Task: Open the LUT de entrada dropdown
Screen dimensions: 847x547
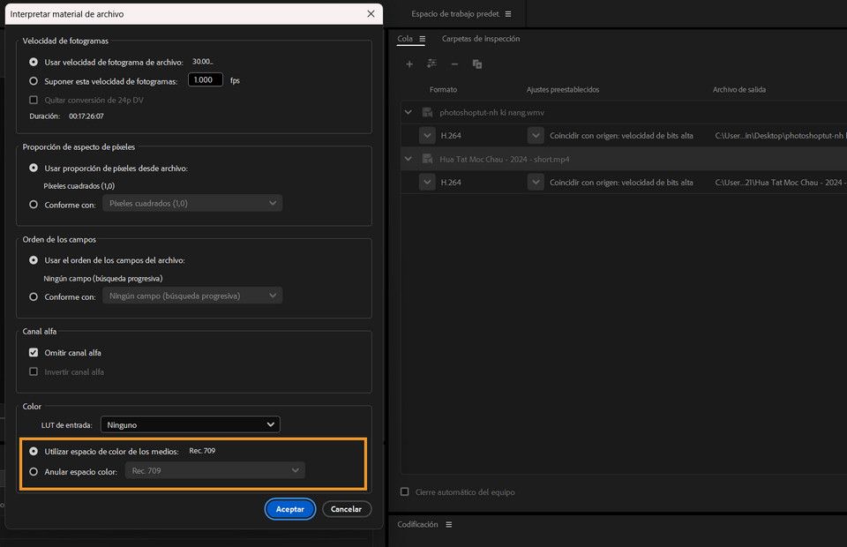Action: click(190, 424)
